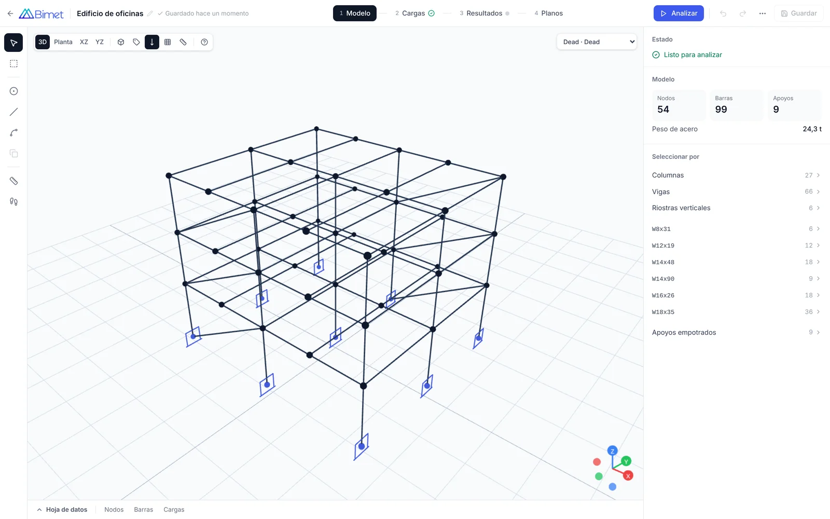
Task: Expand the Riostras verticales row
Action: tap(736, 208)
